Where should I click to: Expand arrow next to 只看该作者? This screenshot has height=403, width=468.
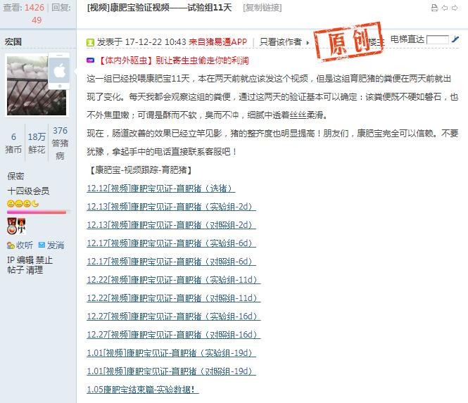308,43
